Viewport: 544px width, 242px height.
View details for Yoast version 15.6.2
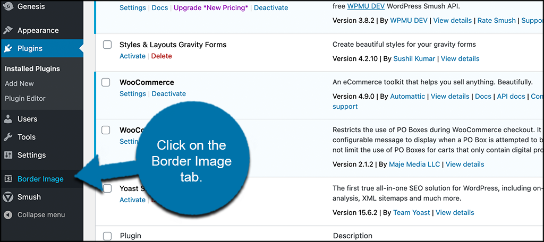click(455, 212)
